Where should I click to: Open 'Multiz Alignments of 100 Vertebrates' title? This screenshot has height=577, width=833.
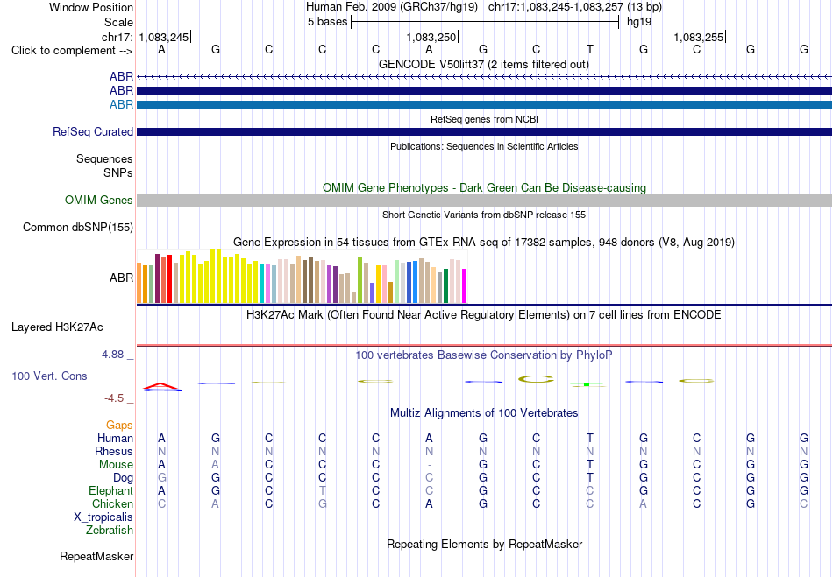[484, 413]
